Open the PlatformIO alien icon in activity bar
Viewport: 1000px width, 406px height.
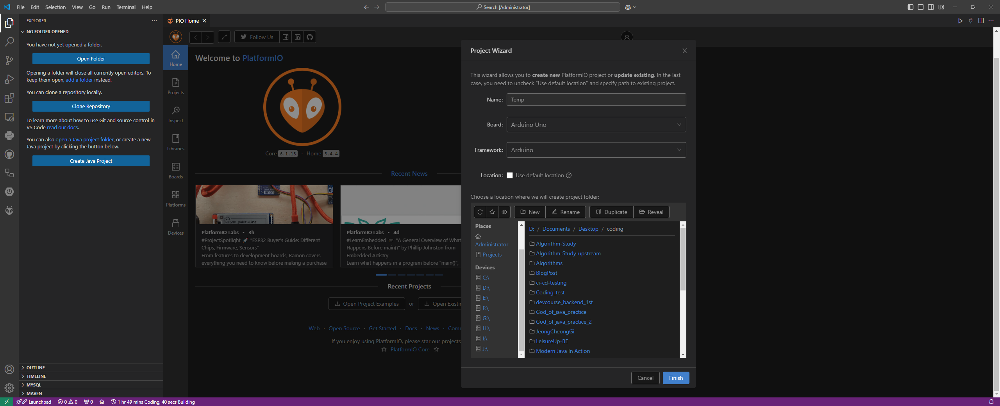pyautogui.click(x=9, y=210)
